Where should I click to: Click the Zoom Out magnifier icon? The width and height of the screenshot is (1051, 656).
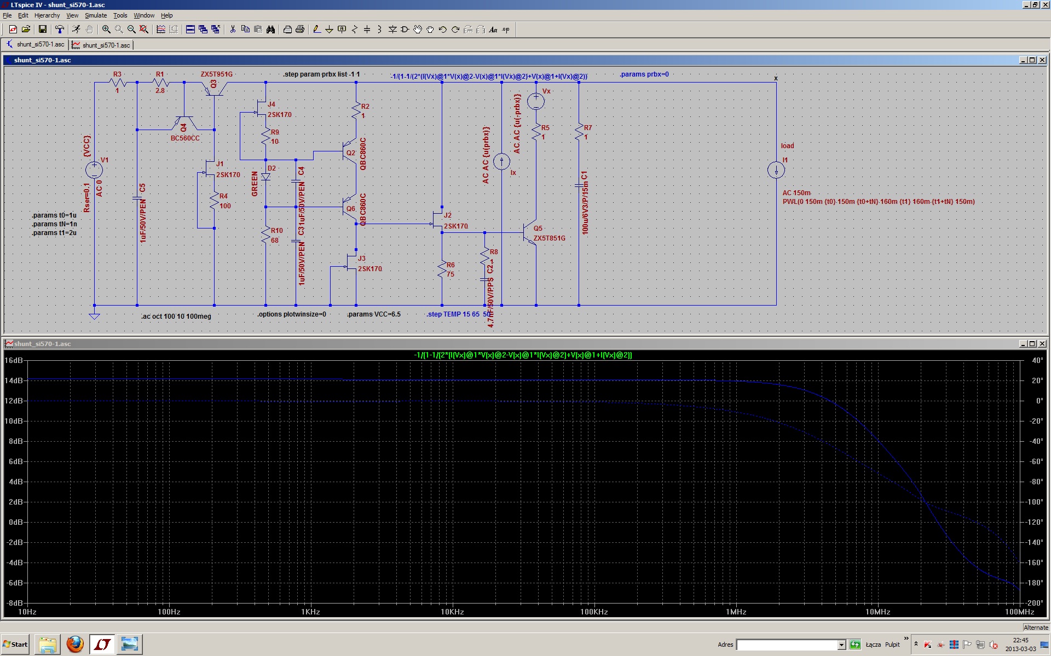(x=131, y=30)
